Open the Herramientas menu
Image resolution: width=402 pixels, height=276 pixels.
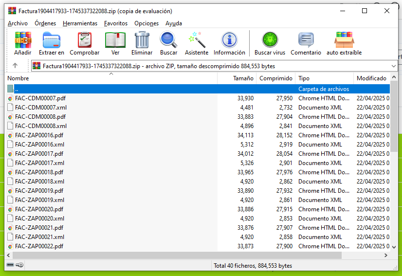coord(80,23)
